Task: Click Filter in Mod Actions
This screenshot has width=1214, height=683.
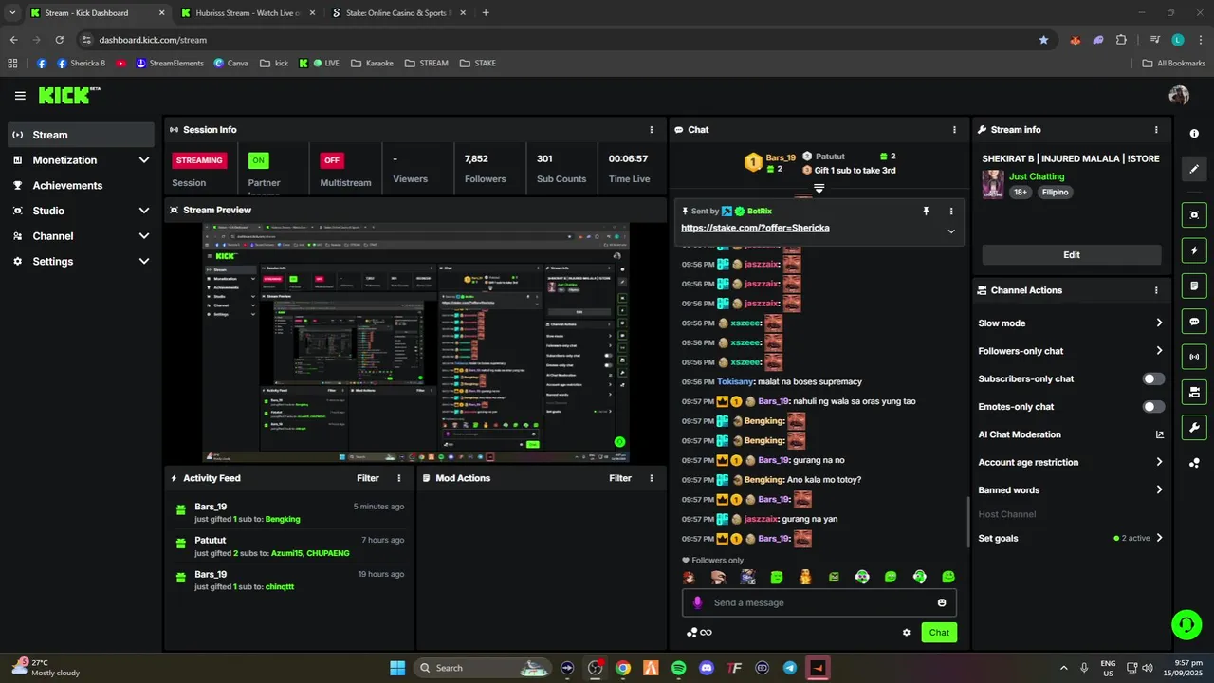Action: point(620,478)
